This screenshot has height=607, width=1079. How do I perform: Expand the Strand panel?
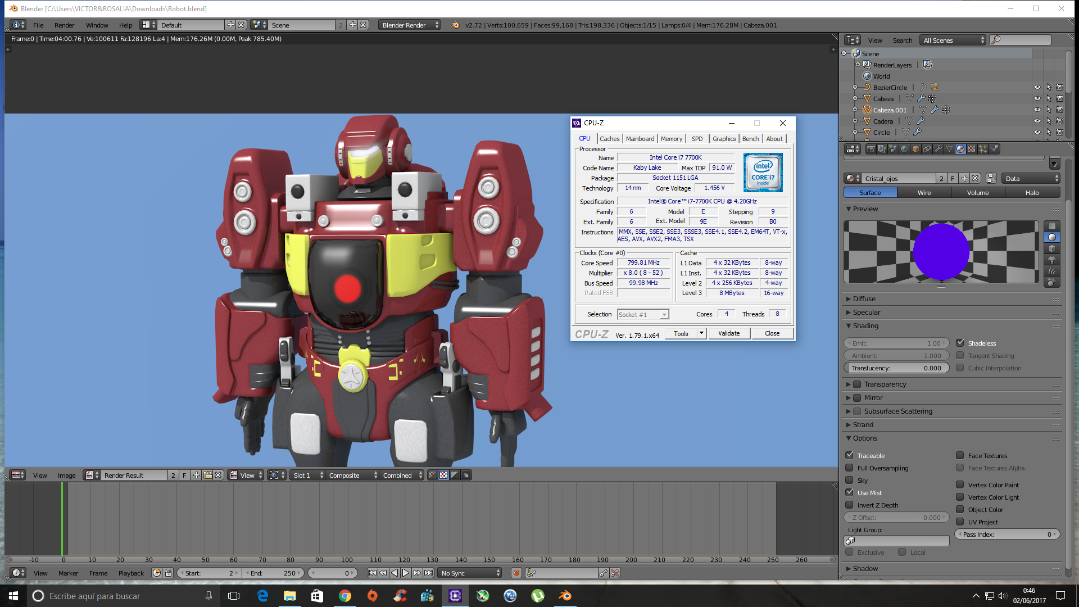click(x=849, y=425)
